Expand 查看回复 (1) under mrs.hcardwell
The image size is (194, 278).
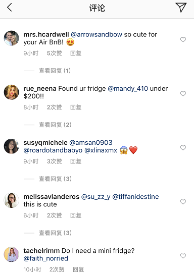point(55,71)
